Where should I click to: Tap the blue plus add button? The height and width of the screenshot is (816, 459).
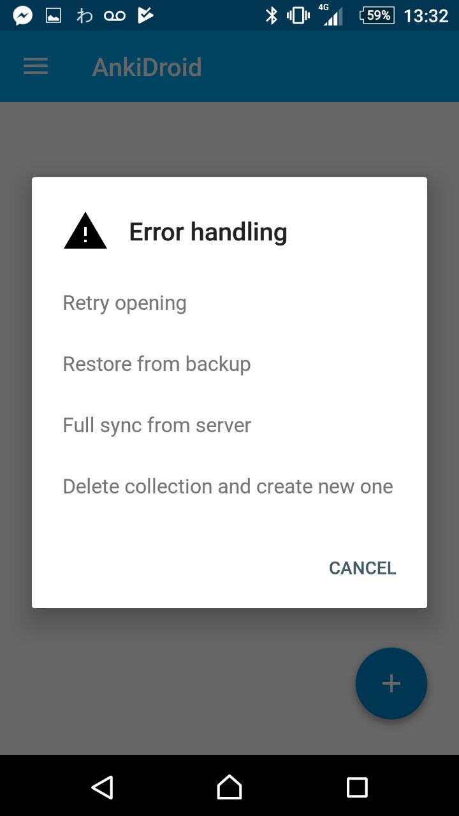pos(391,683)
